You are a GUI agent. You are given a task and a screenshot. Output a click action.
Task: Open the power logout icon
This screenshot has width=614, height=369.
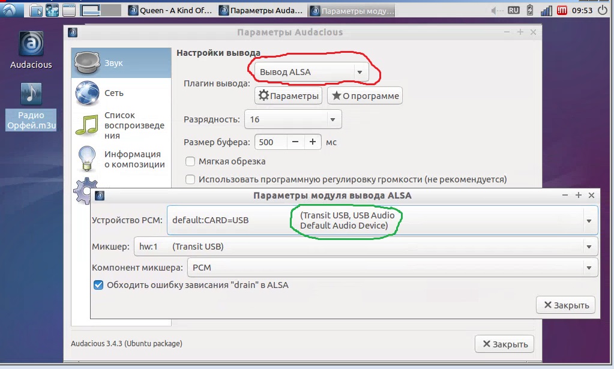pyautogui.click(x=603, y=10)
